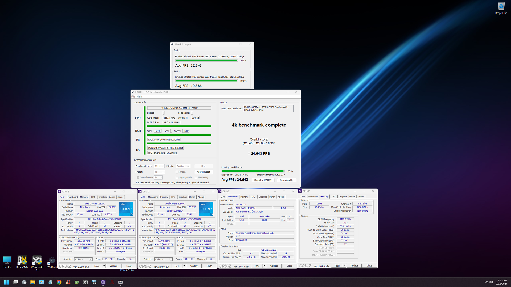
Task: Switch to CPU-Z via its taskbar icon
Action: [103, 282]
